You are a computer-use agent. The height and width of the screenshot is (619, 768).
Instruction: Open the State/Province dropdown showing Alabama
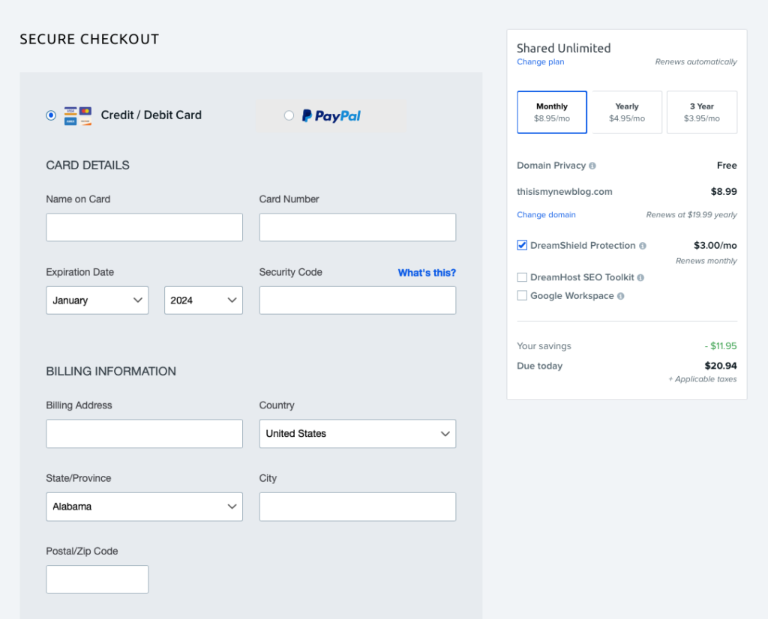pyautogui.click(x=144, y=507)
